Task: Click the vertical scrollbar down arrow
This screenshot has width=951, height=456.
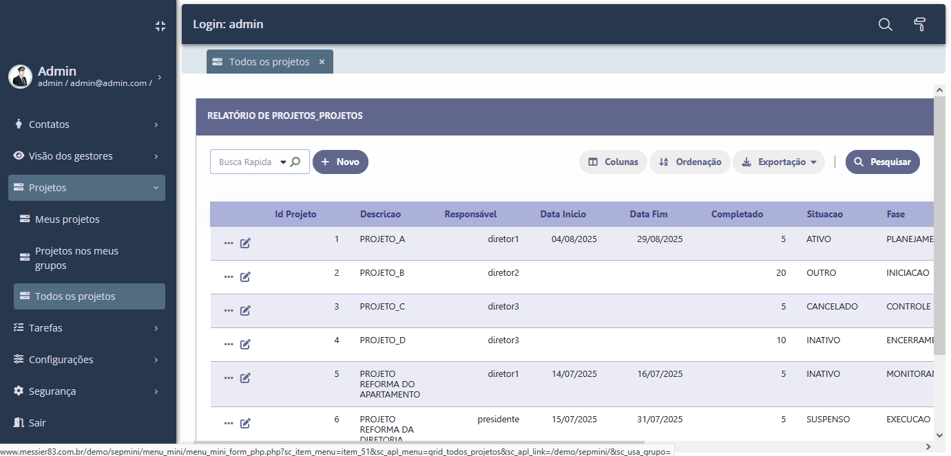Action: coord(939,435)
